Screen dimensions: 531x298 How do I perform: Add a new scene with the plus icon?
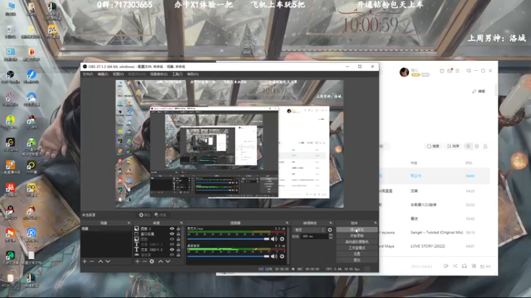point(85,262)
